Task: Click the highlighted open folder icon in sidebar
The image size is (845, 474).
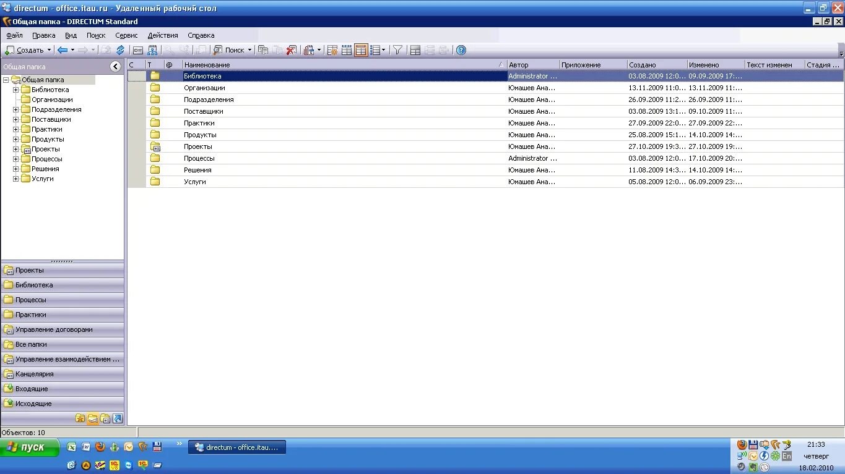Action: (x=93, y=418)
